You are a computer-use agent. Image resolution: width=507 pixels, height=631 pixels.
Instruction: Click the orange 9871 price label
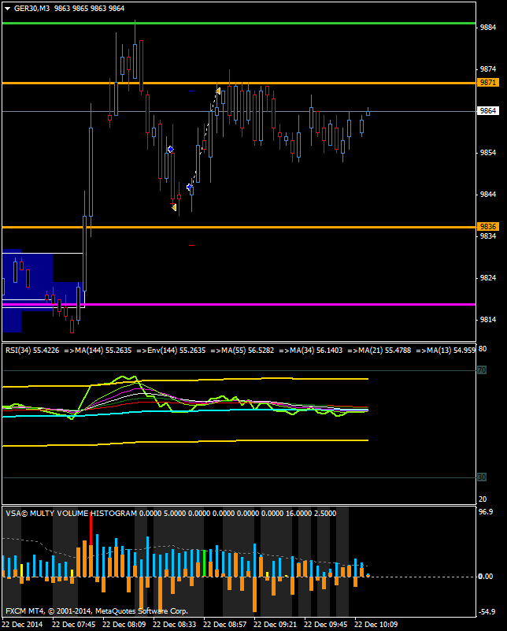(488, 83)
